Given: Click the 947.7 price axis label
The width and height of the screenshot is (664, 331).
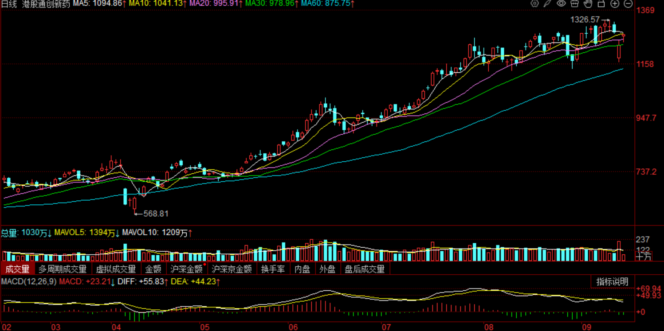Looking at the screenshot, I should pyautogui.click(x=647, y=118).
